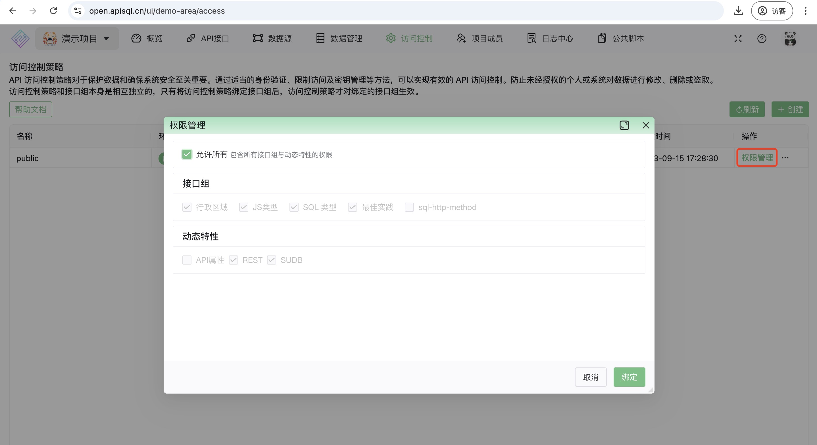Uncheck the 允许所有 permission checkbox
This screenshot has height=445, width=817.
pyautogui.click(x=187, y=155)
